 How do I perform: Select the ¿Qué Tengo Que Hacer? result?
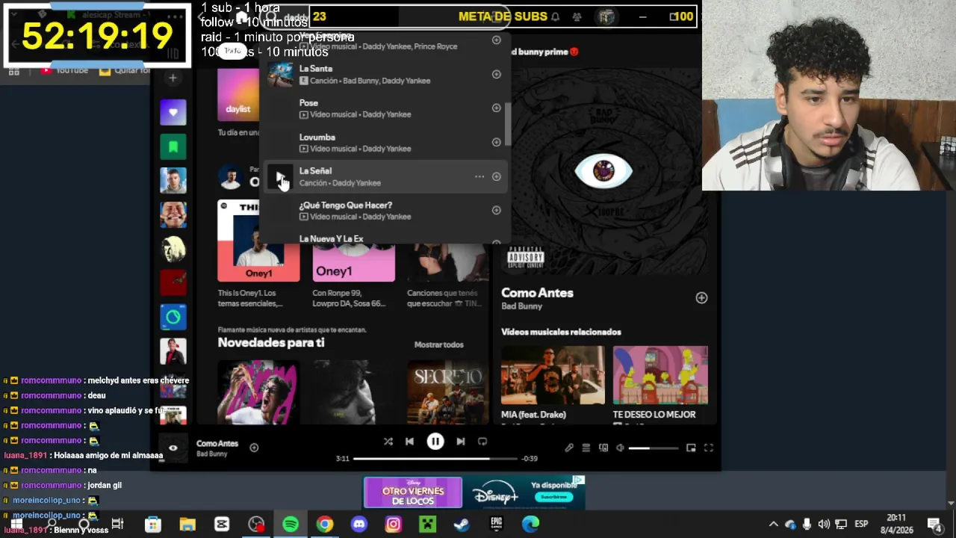coord(385,211)
